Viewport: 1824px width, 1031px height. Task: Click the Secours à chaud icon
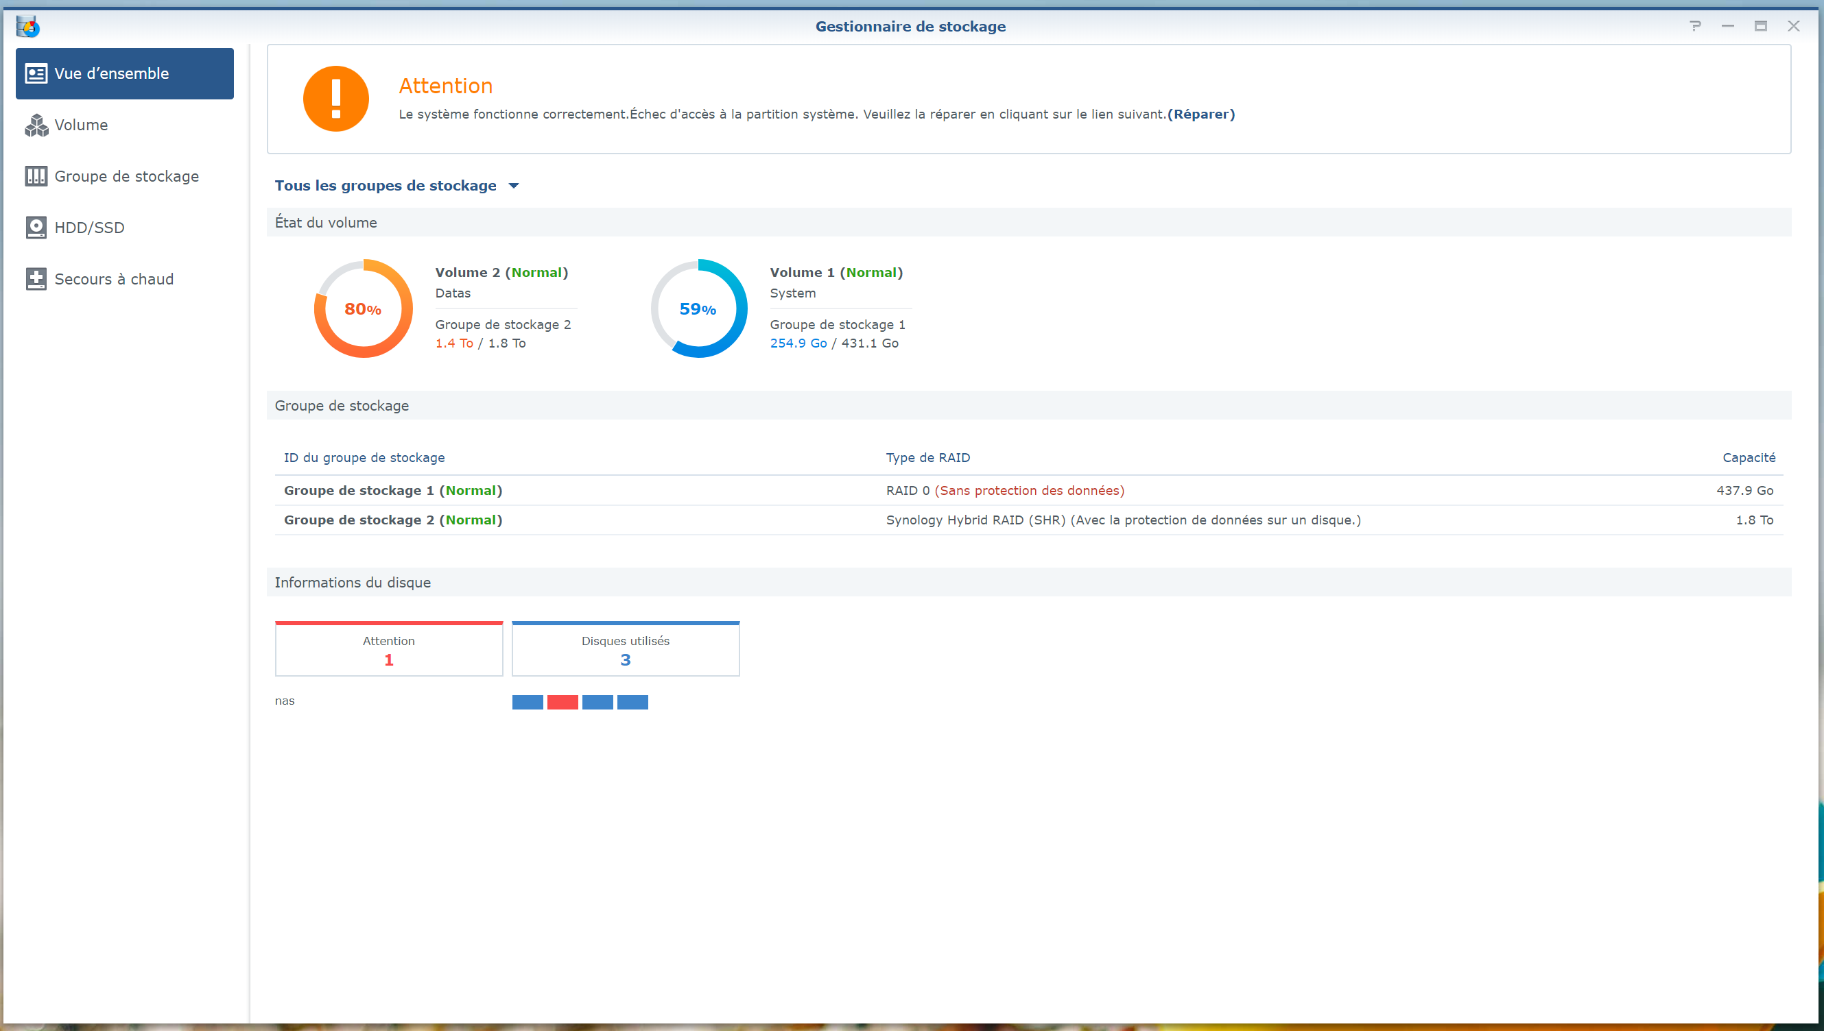(x=36, y=279)
